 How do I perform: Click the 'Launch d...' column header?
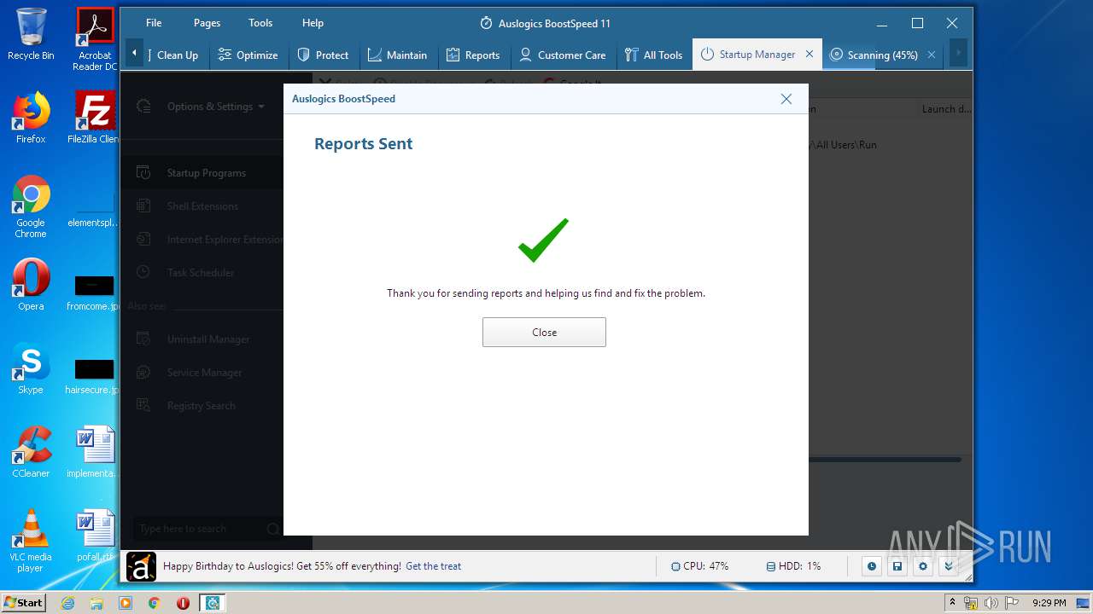pyautogui.click(x=945, y=109)
